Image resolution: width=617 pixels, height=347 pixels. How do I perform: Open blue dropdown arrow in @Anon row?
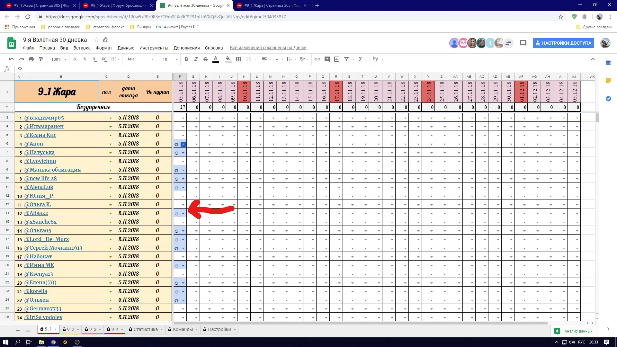[183, 144]
